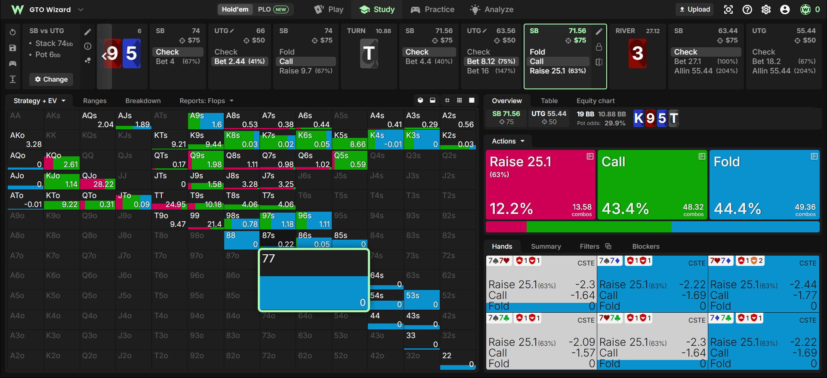The width and height of the screenshot is (827, 378).
Task: Toggle the lock icon on the SB 71.56 card
Action: click(x=599, y=47)
